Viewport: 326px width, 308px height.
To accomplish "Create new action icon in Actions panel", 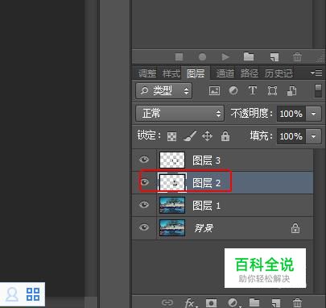I will [274, 56].
